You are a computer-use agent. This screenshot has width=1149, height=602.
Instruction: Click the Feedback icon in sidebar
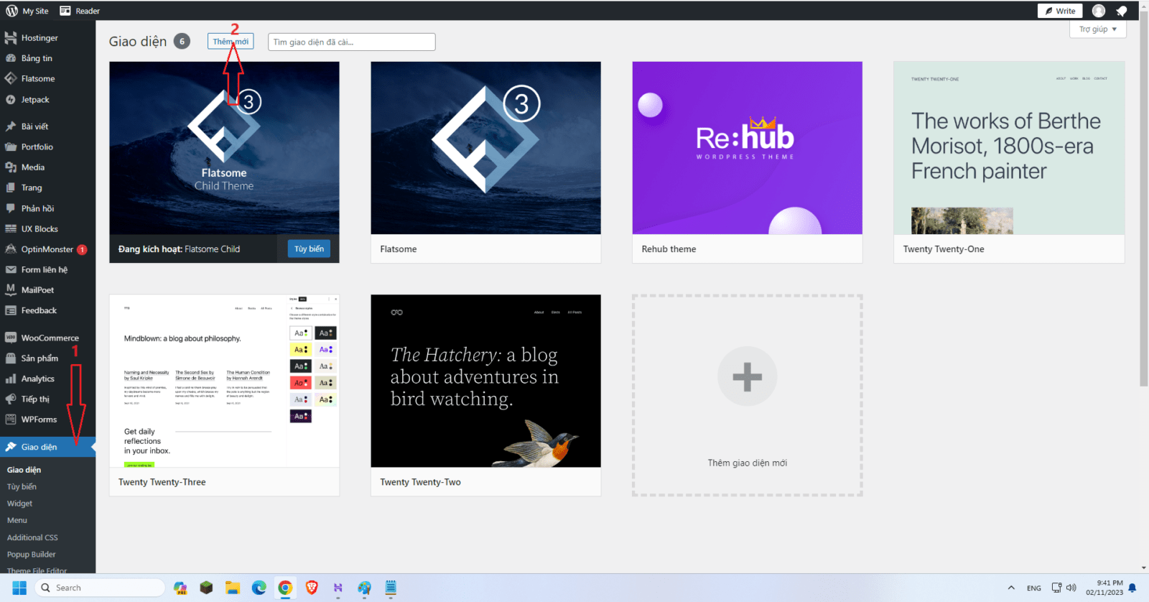click(x=11, y=310)
